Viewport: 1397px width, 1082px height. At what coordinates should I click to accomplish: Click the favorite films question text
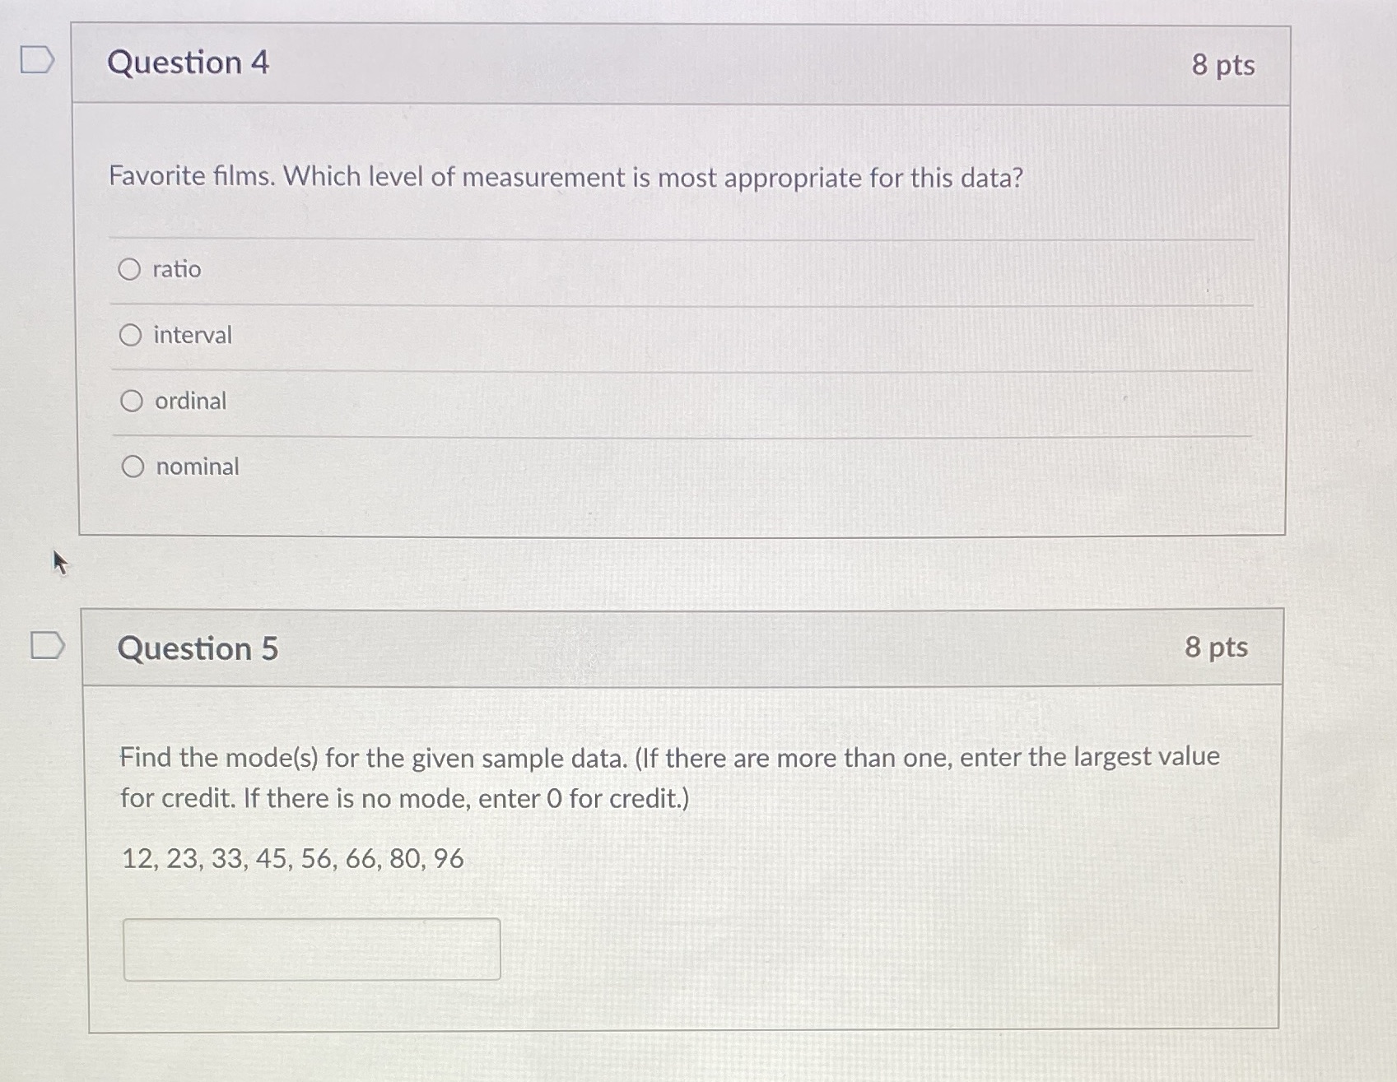pyautogui.click(x=566, y=177)
